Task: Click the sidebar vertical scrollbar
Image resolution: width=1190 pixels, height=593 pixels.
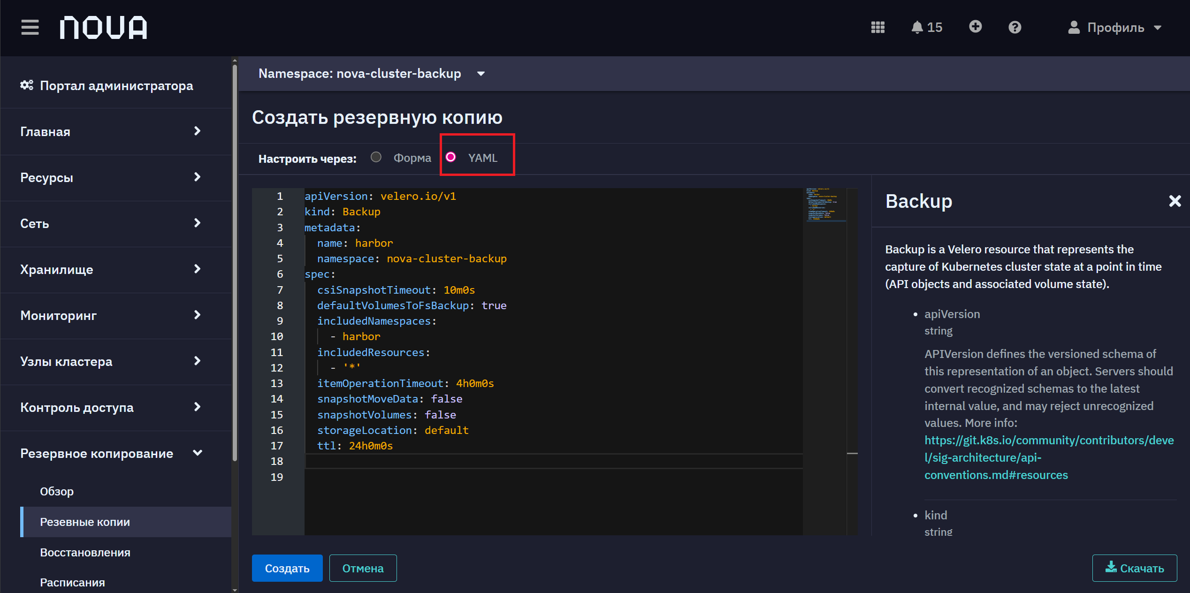Action: tap(235, 263)
